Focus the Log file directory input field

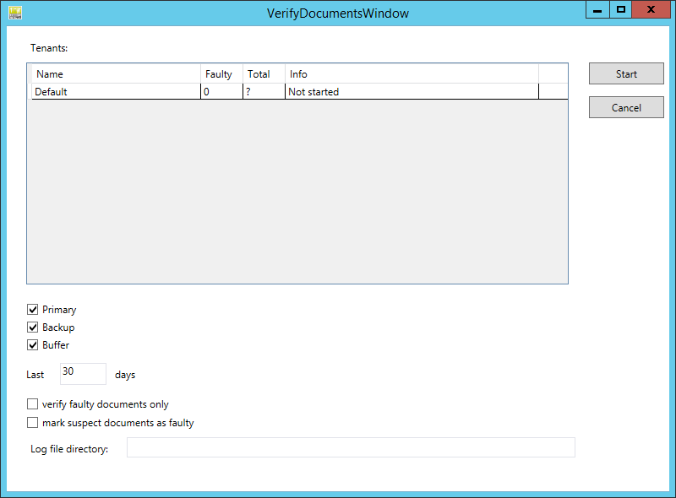click(x=351, y=447)
